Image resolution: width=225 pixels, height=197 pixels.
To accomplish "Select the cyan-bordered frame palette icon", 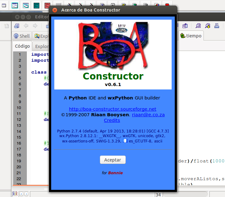I will (x=15, y=6).
